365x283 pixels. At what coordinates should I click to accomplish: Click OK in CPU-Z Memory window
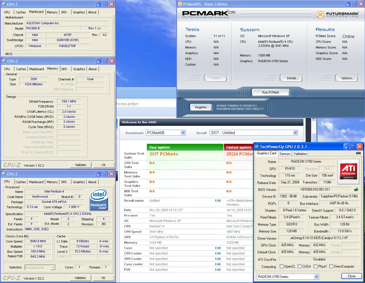(x=104, y=165)
